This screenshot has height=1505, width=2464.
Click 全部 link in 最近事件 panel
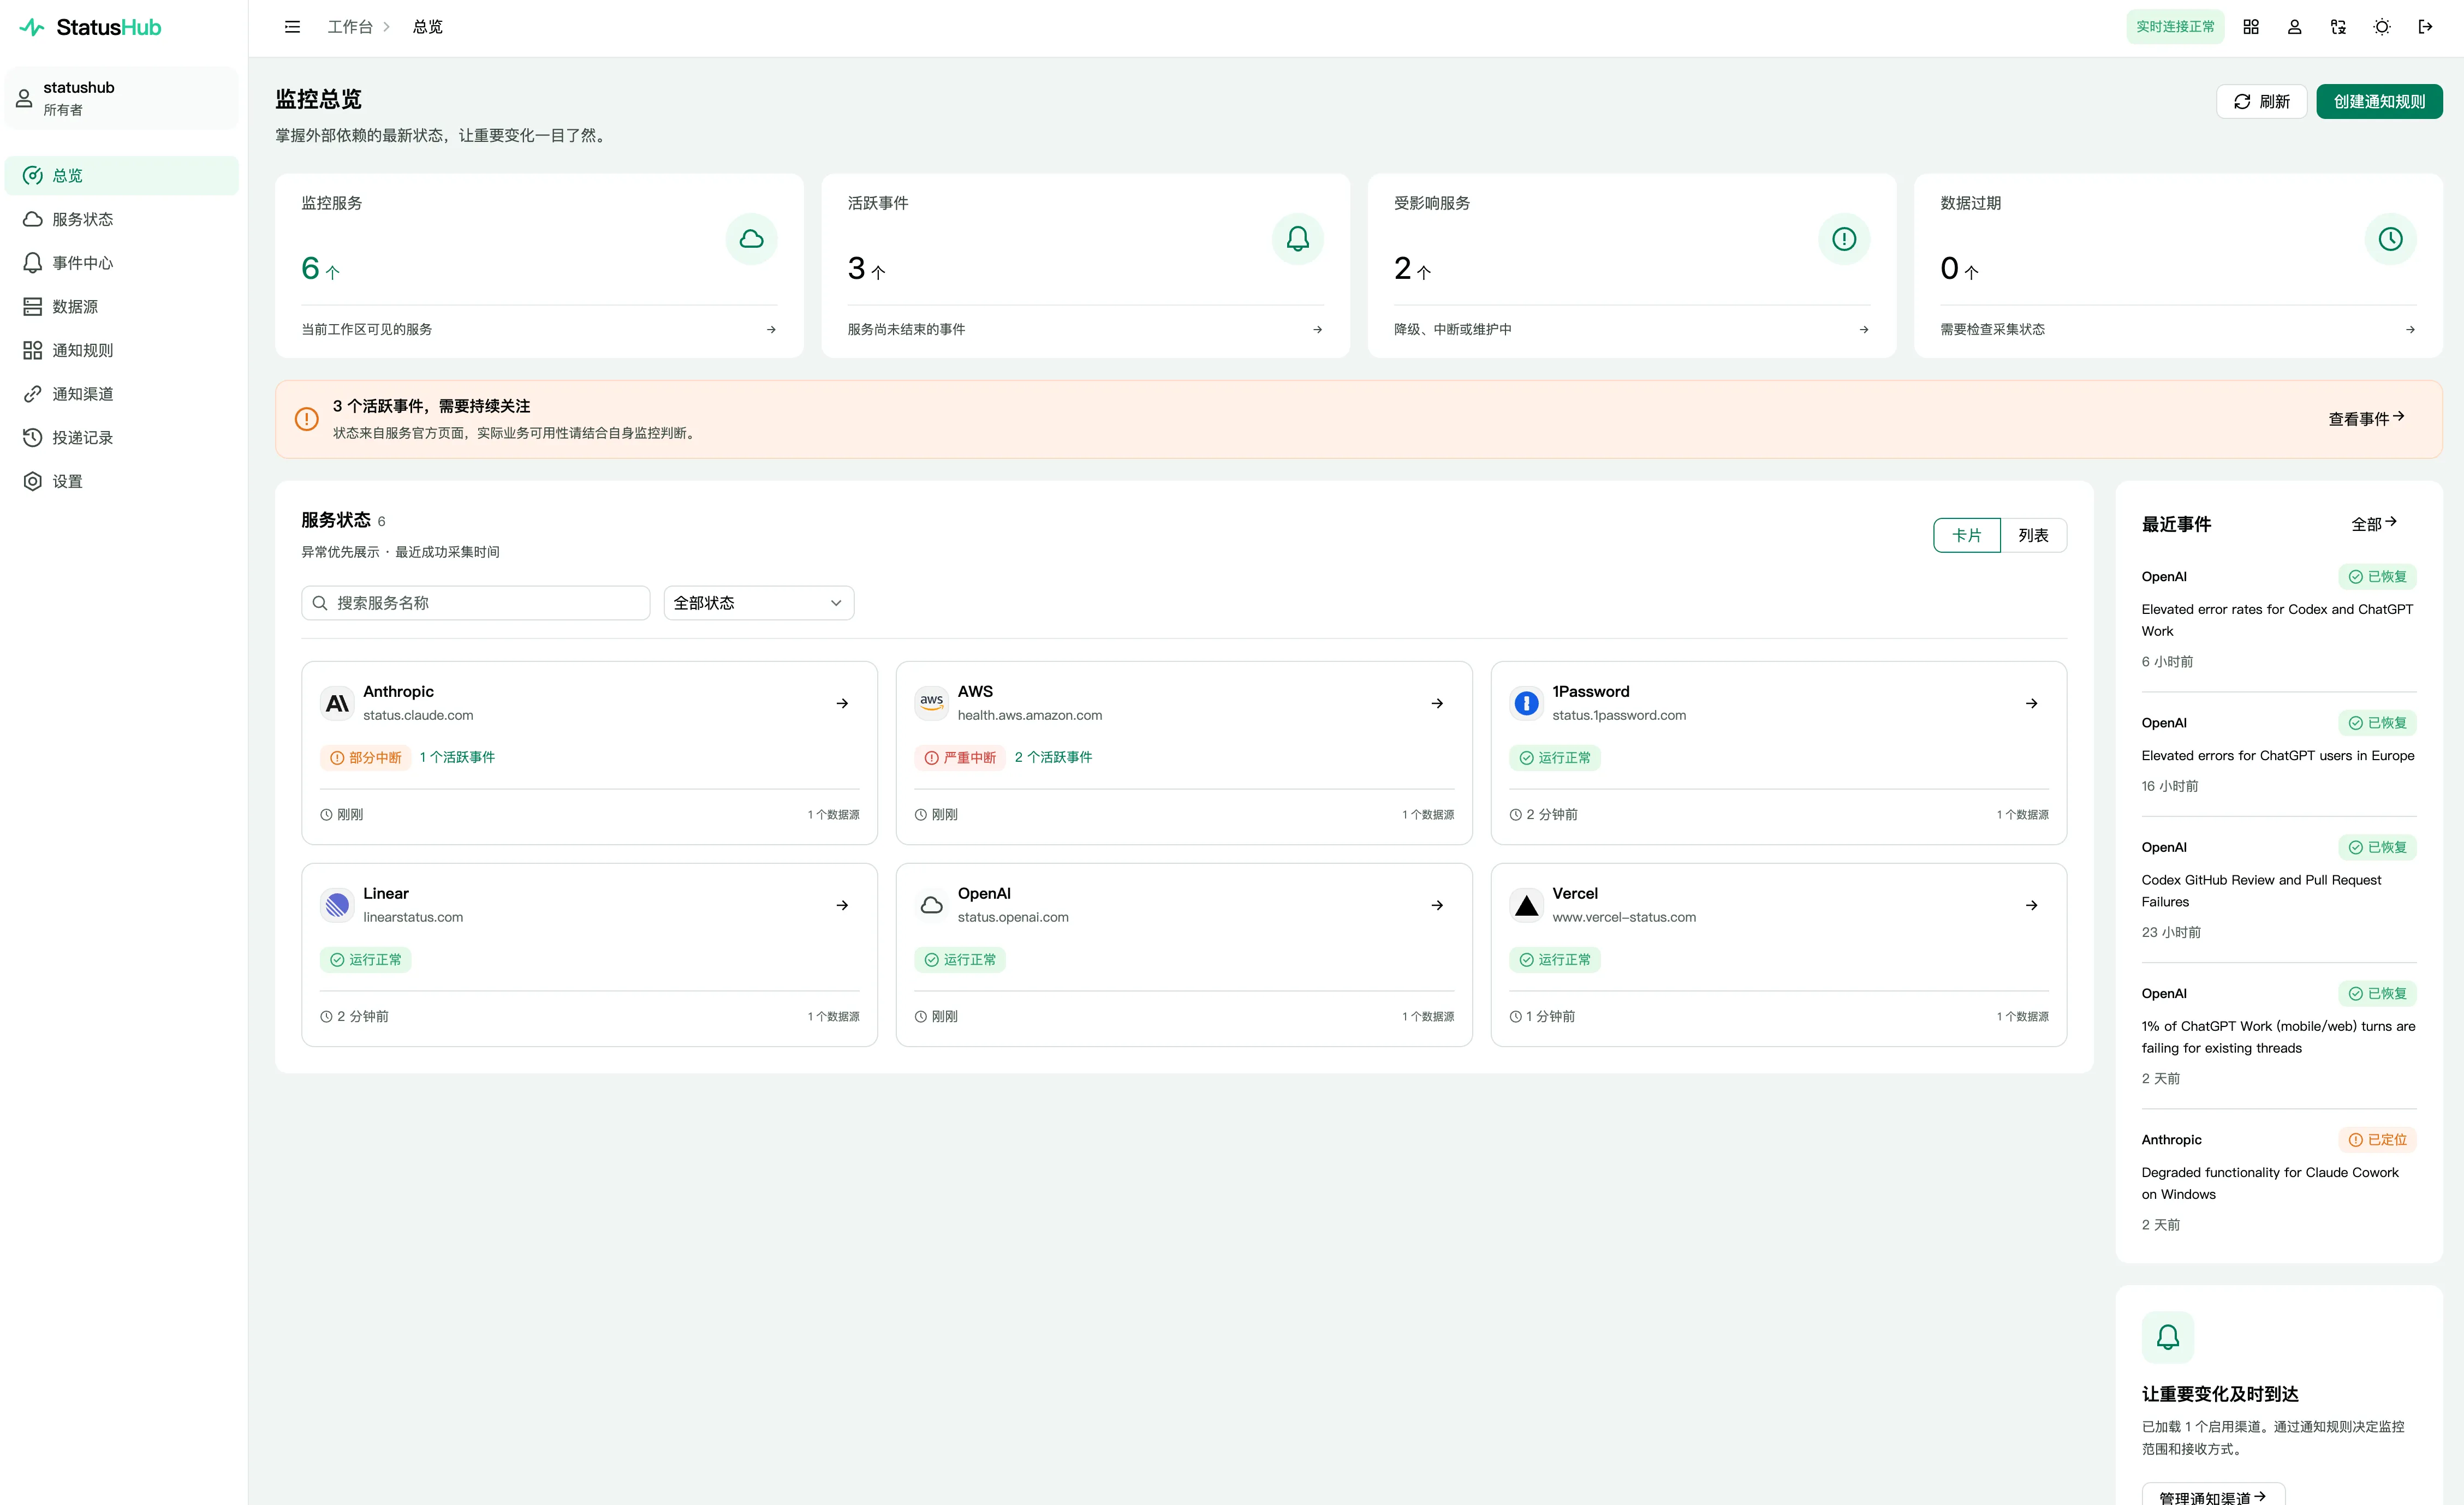(2373, 524)
